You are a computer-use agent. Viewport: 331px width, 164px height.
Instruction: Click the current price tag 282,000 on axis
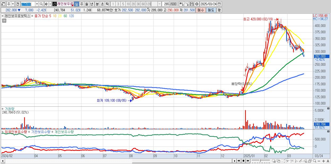click(321, 56)
